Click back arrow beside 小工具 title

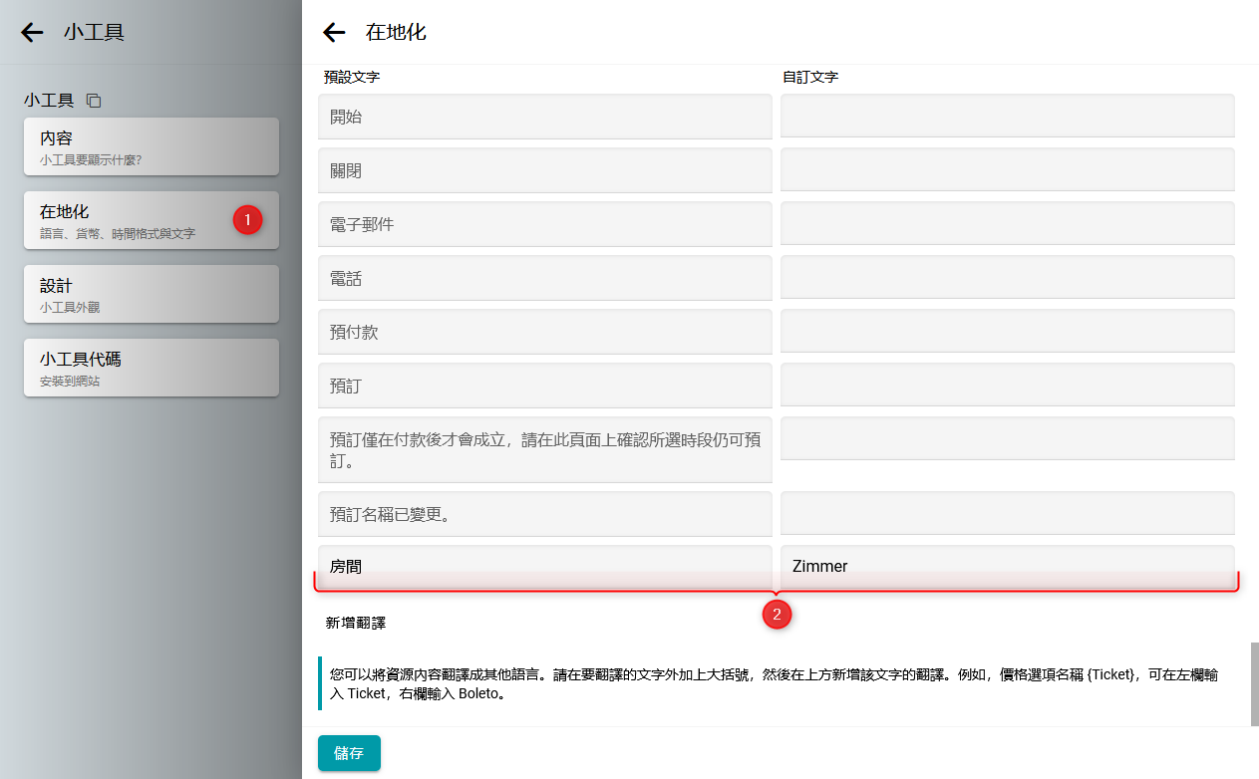pos(32,33)
